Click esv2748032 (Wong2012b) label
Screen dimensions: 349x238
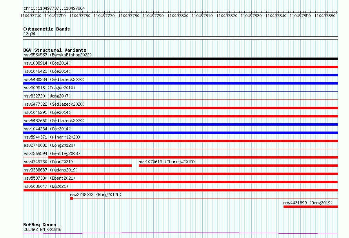point(49,145)
